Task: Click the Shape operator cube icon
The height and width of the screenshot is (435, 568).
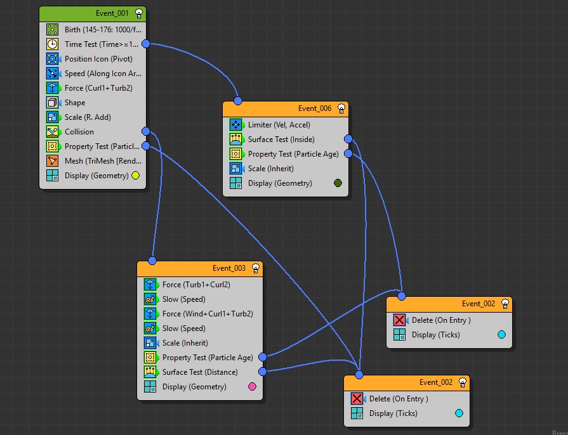Action: click(x=52, y=103)
